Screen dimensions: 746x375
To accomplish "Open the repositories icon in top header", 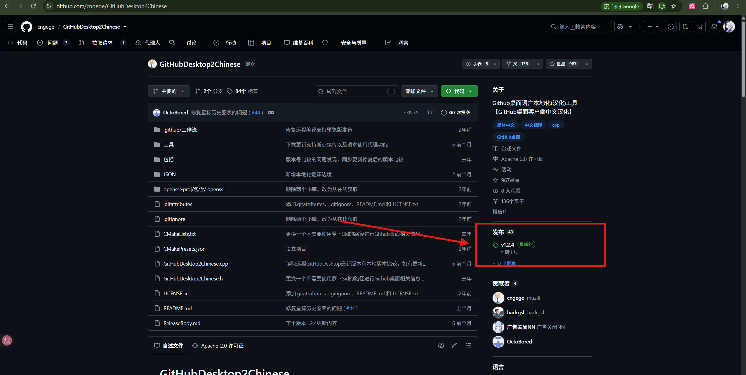I will tap(700, 27).
